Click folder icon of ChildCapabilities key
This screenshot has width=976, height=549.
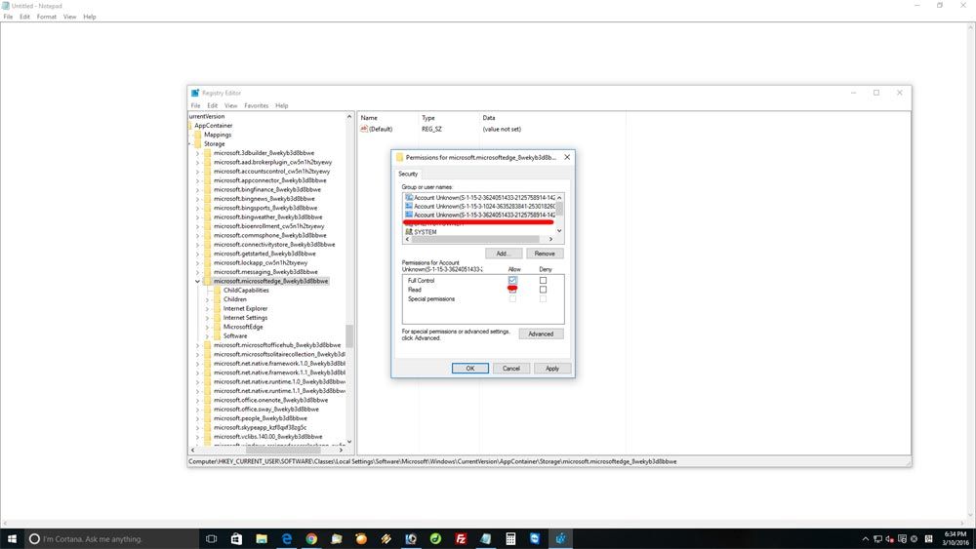(x=218, y=291)
